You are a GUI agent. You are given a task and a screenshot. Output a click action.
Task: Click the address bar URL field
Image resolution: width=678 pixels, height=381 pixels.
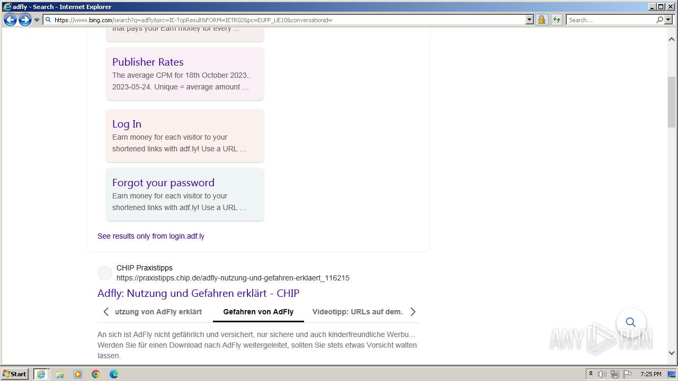(x=284, y=20)
